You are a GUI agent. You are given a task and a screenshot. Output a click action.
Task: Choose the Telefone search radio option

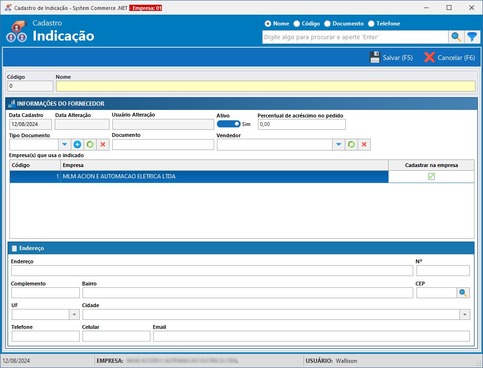coord(371,24)
